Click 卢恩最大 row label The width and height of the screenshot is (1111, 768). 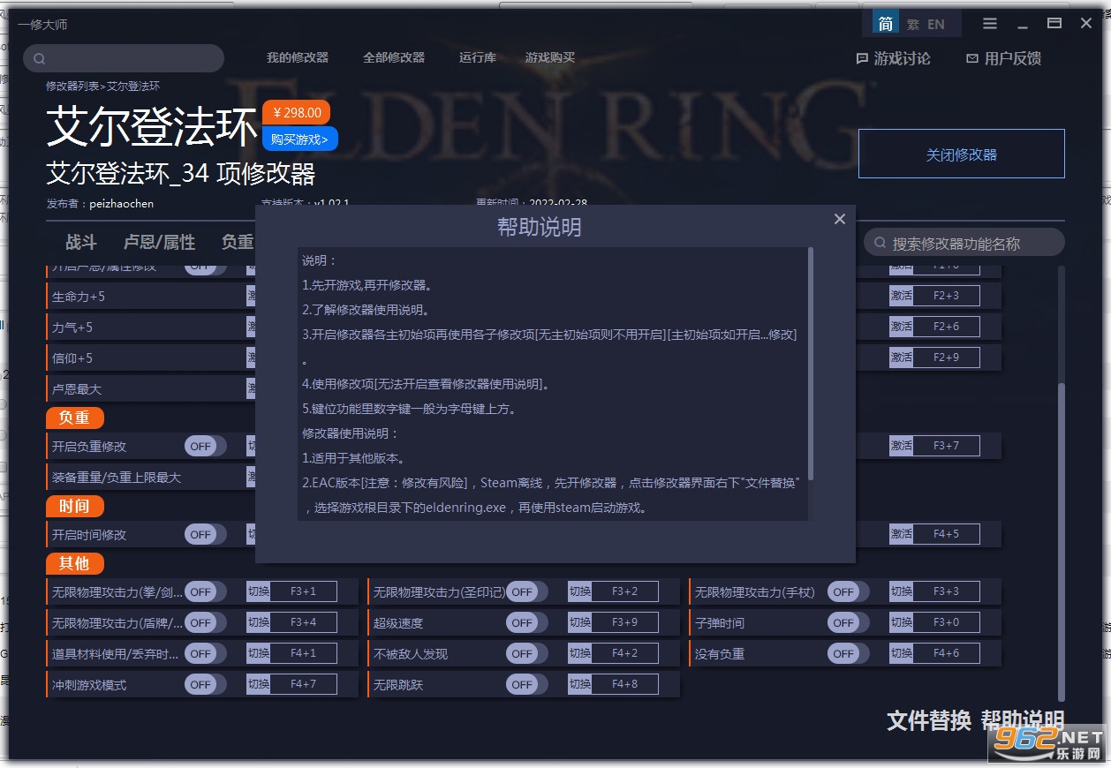click(77, 389)
